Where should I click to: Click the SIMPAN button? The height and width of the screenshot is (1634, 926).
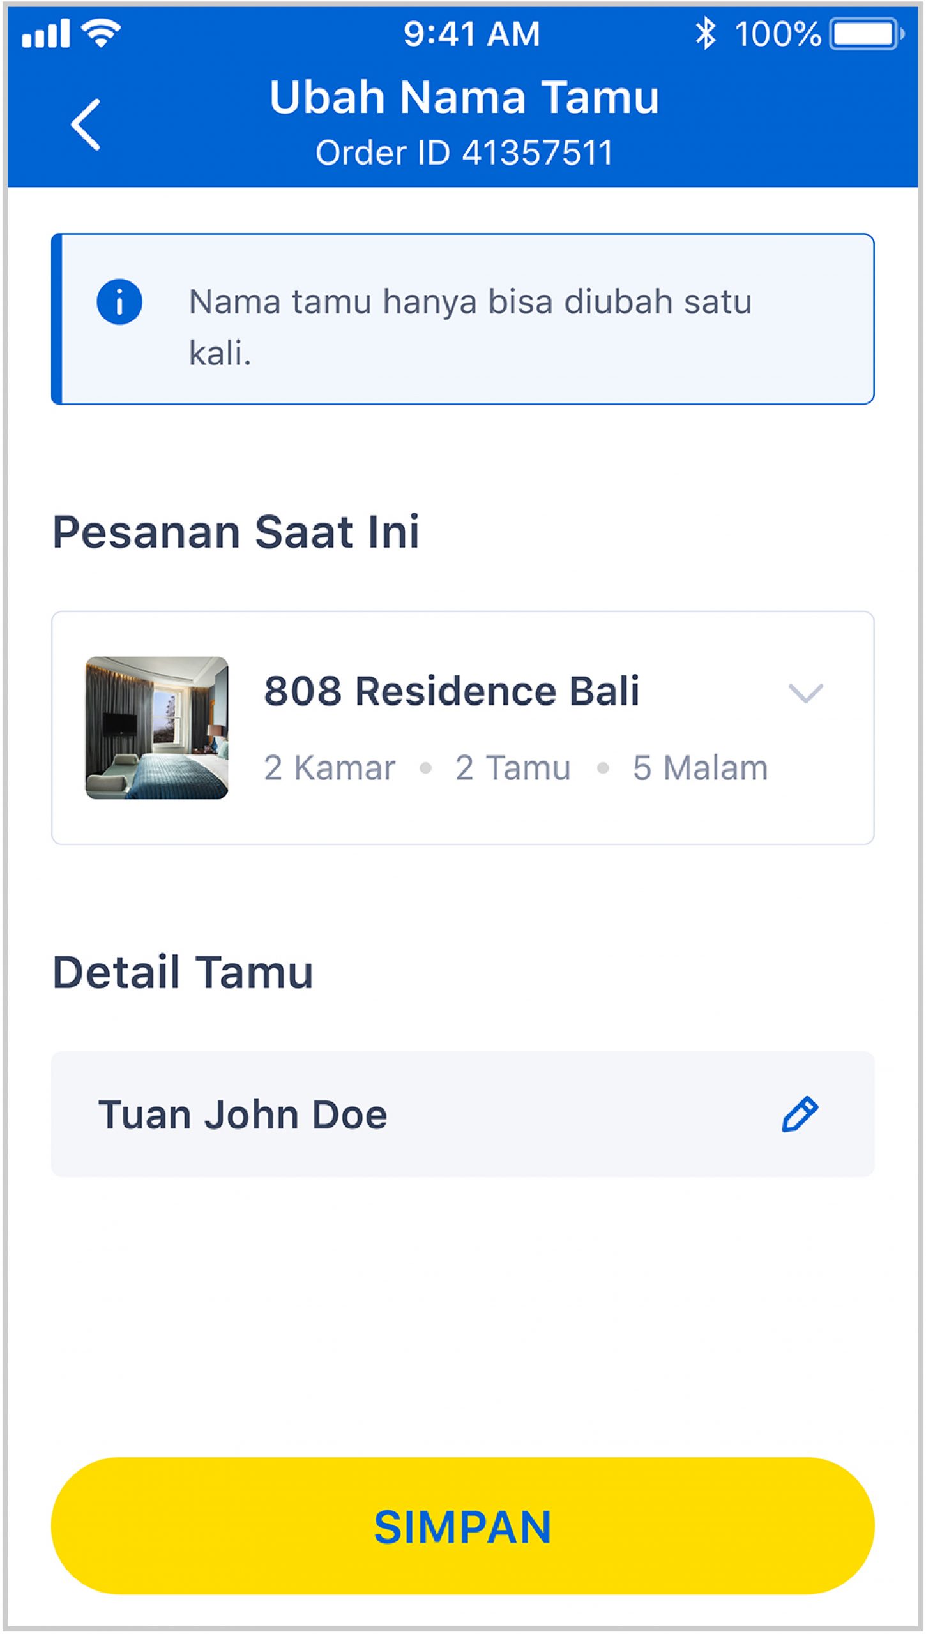tap(462, 1525)
